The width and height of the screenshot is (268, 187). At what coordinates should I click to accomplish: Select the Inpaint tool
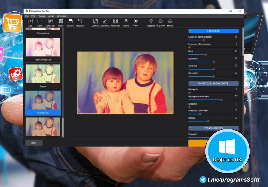coord(70,21)
